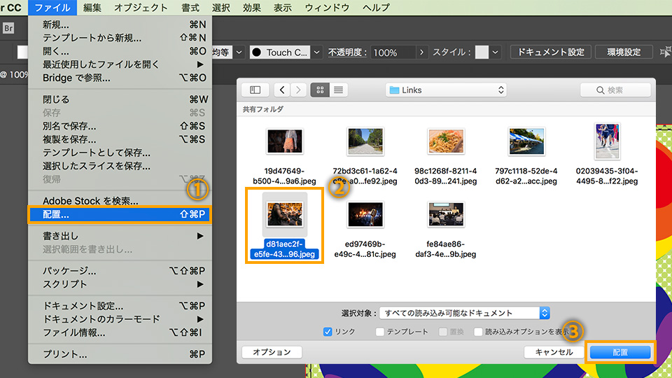Enable the テンプレート checkbox
Viewport: 672px width, 378px height.
pyautogui.click(x=379, y=332)
